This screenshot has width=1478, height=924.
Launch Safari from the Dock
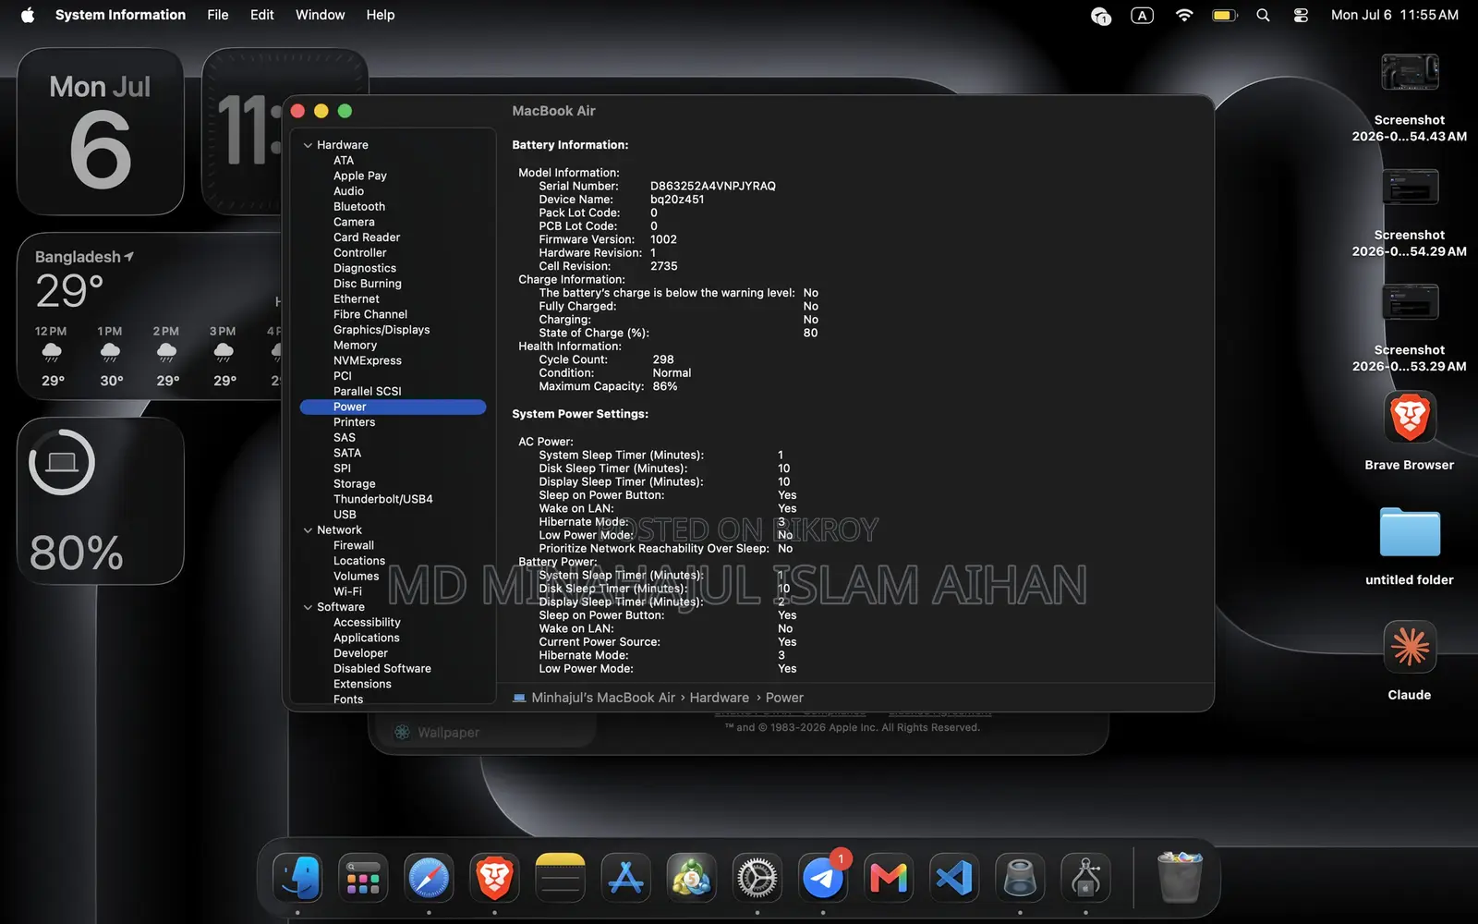tap(429, 878)
